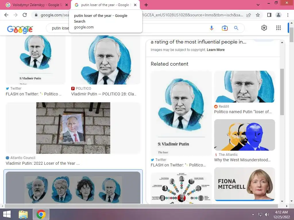View site info via lock icon
The height and width of the screenshot is (220, 294).
point(36,15)
